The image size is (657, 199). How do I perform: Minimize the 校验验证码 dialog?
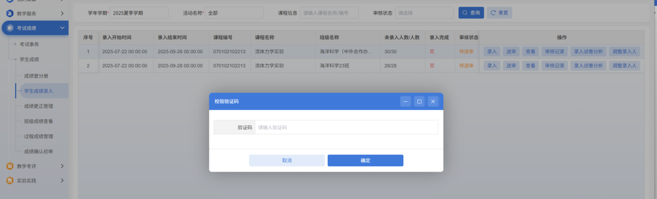(x=406, y=101)
